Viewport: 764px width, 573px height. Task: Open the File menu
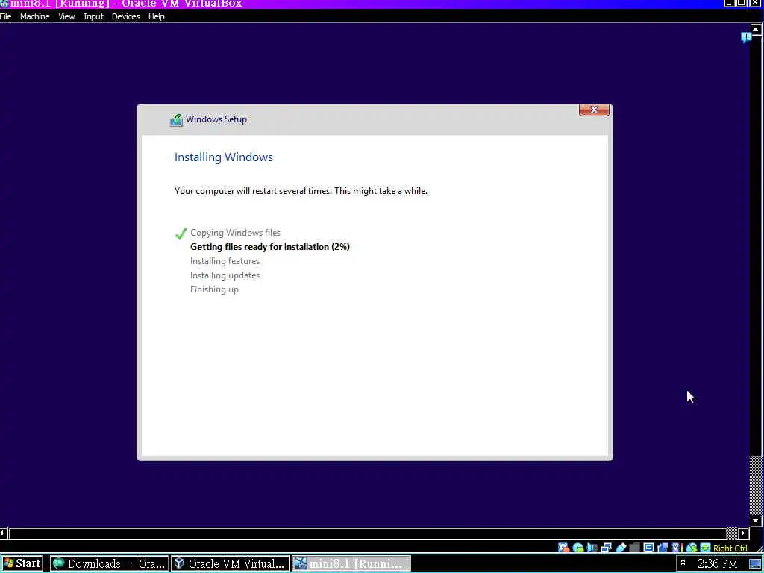tap(6, 16)
